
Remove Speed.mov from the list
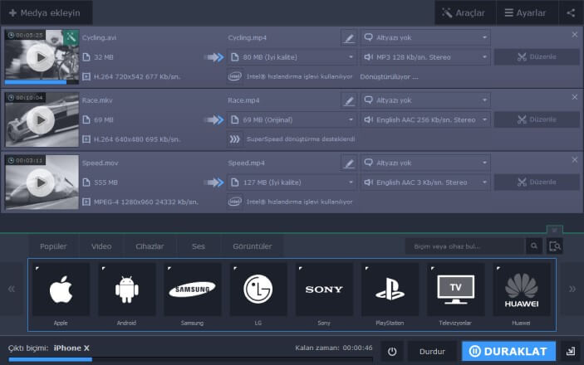click(575, 159)
